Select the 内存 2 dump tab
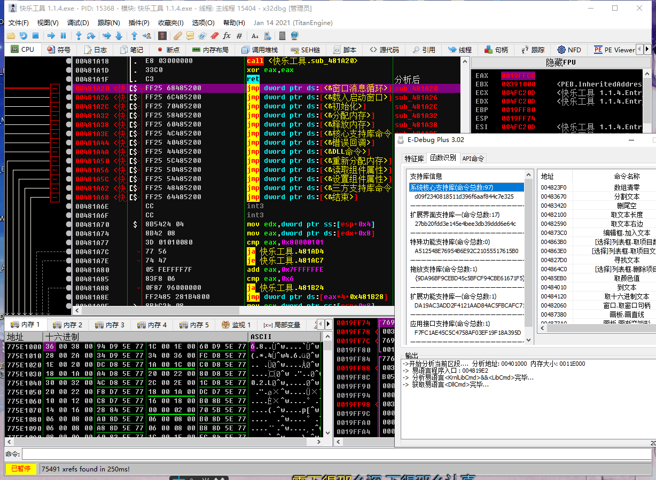656x480 pixels. 67,325
